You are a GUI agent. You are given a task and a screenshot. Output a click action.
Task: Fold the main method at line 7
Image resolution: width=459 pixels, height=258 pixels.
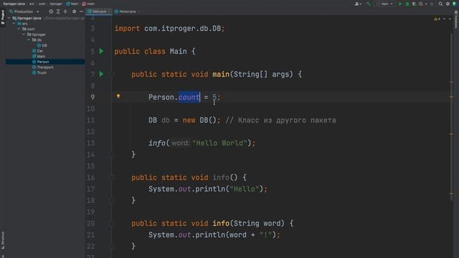(112, 75)
